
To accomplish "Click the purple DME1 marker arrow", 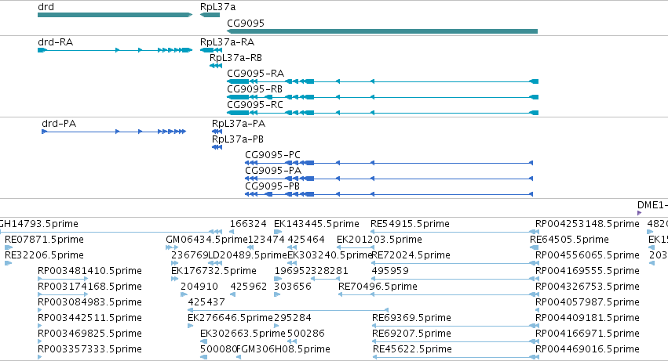I will click(640, 213).
